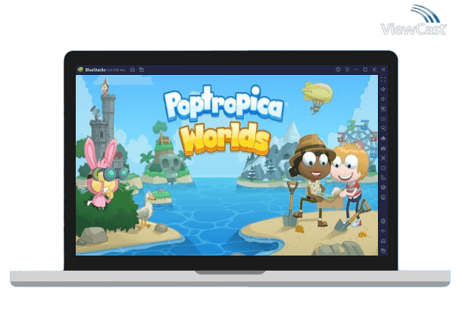The height and width of the screenshot is (313, 456).
Task: Open the BlueStacks home icon in title bar
Action: [x=133, y=70]
